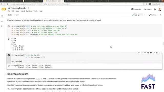Open cell editor settings gear
This screenshot has height=92, width=164.
(x=151, y=53)
